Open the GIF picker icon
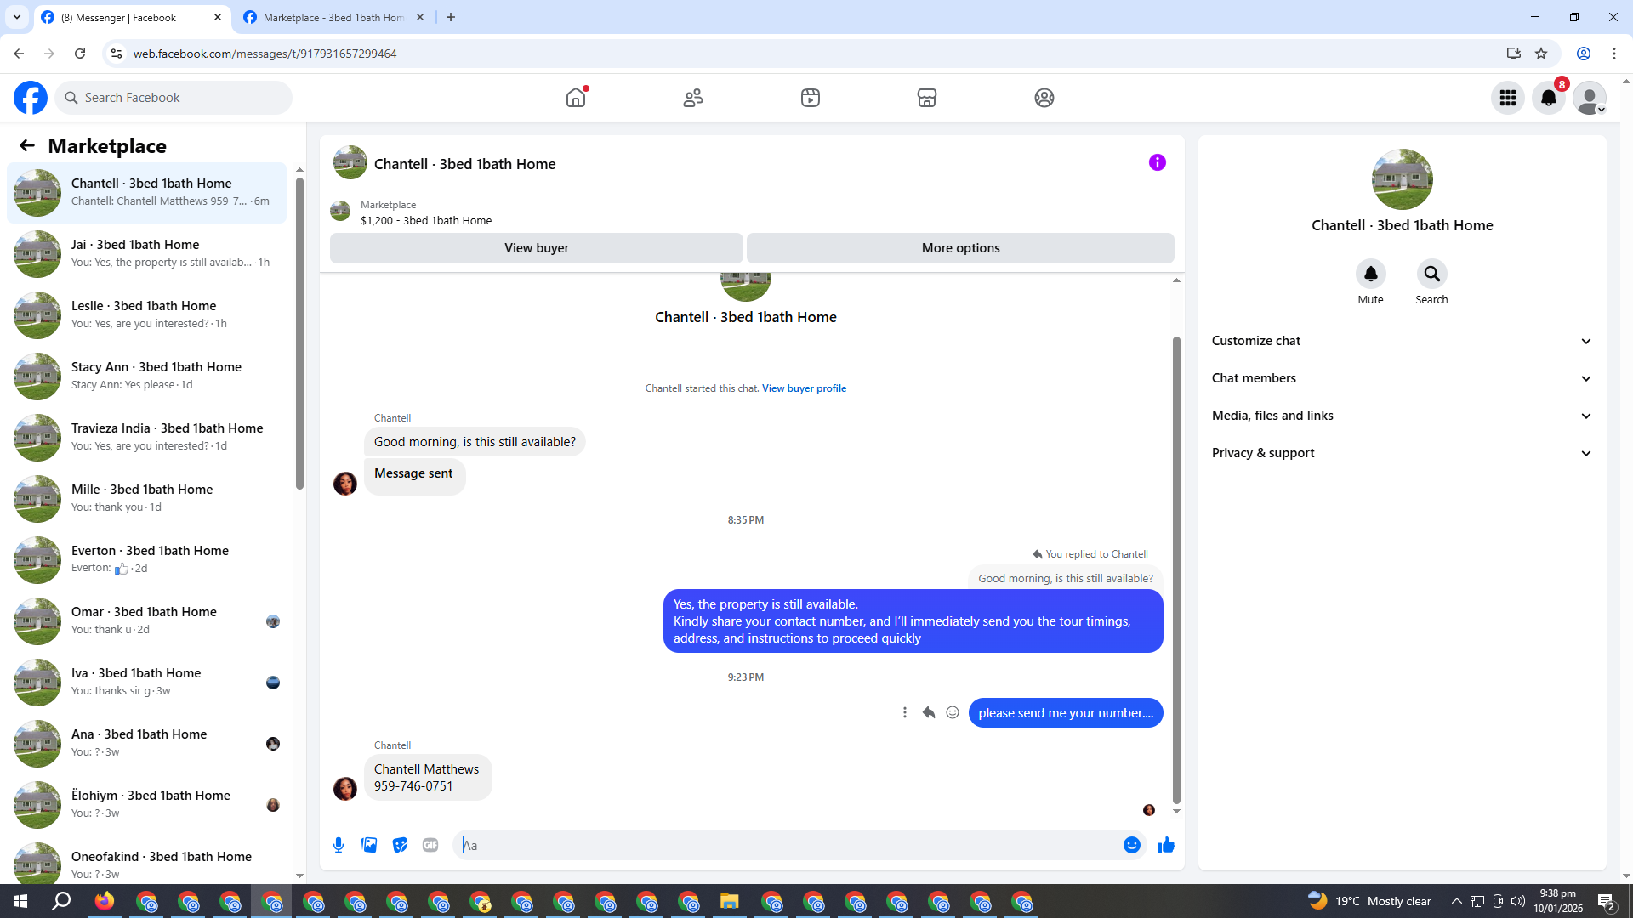The height and width of the screenshot is (918, 1633). pos(430,845)
